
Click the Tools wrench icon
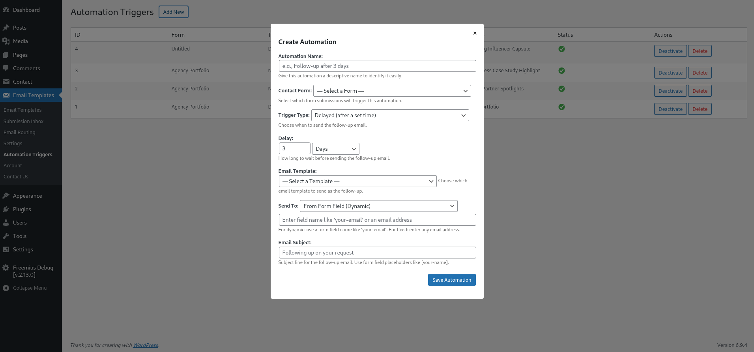(6, 236)
